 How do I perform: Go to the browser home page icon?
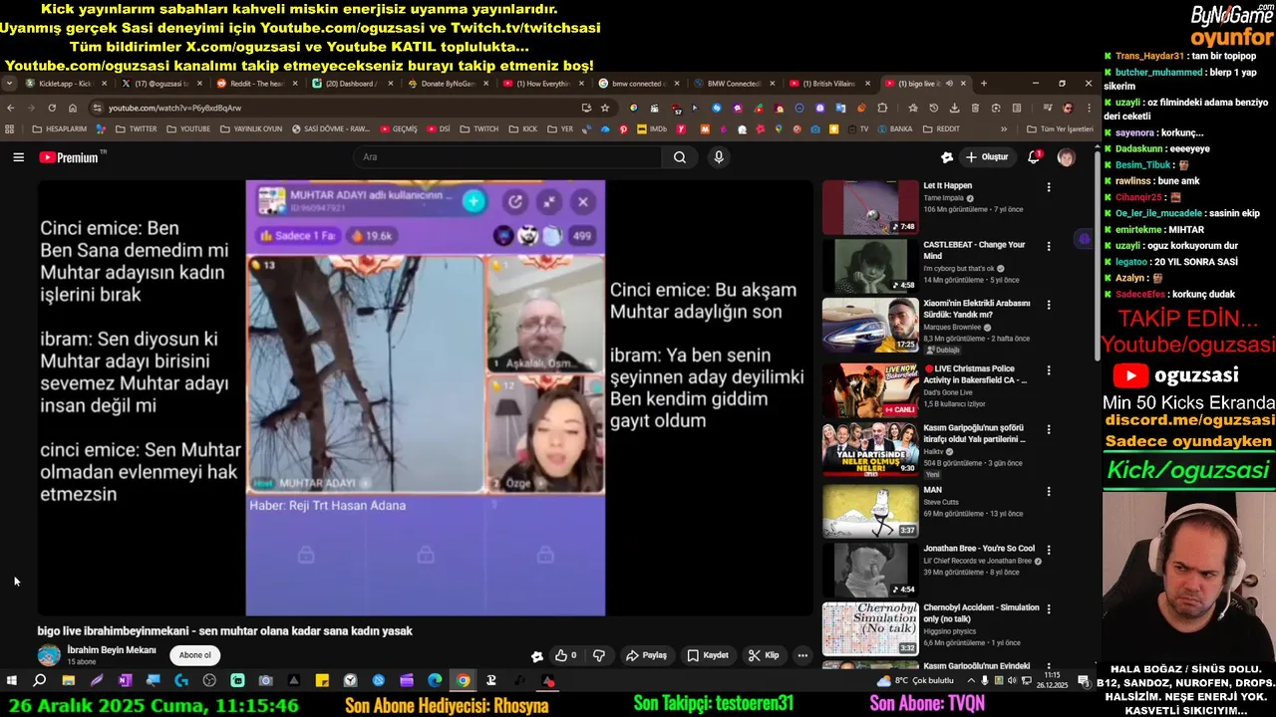point(73,108)
